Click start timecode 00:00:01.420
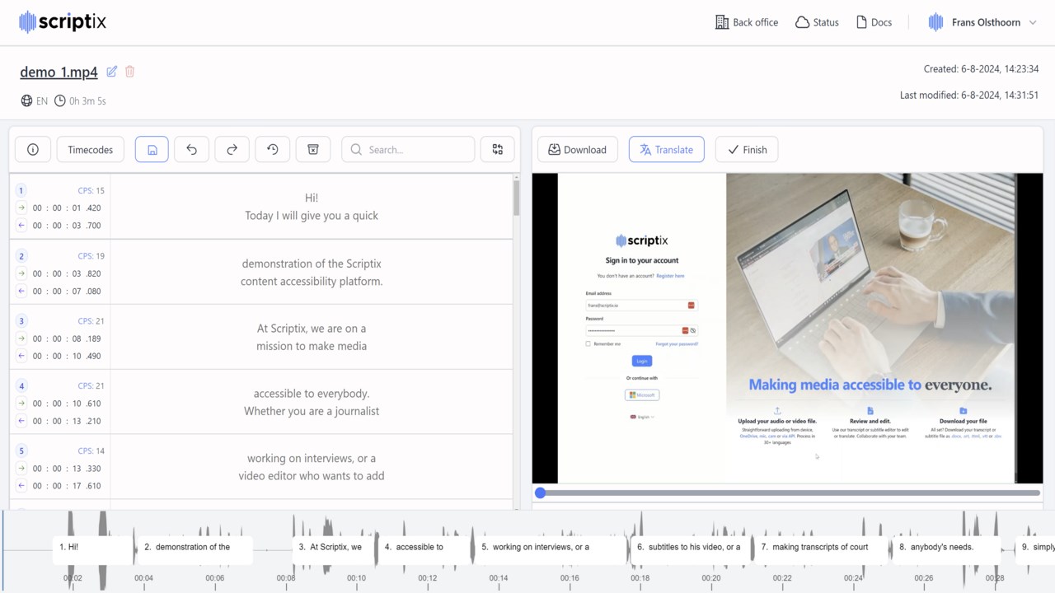The width and height of the screenshot is (1055, 593). click(67, 208)
